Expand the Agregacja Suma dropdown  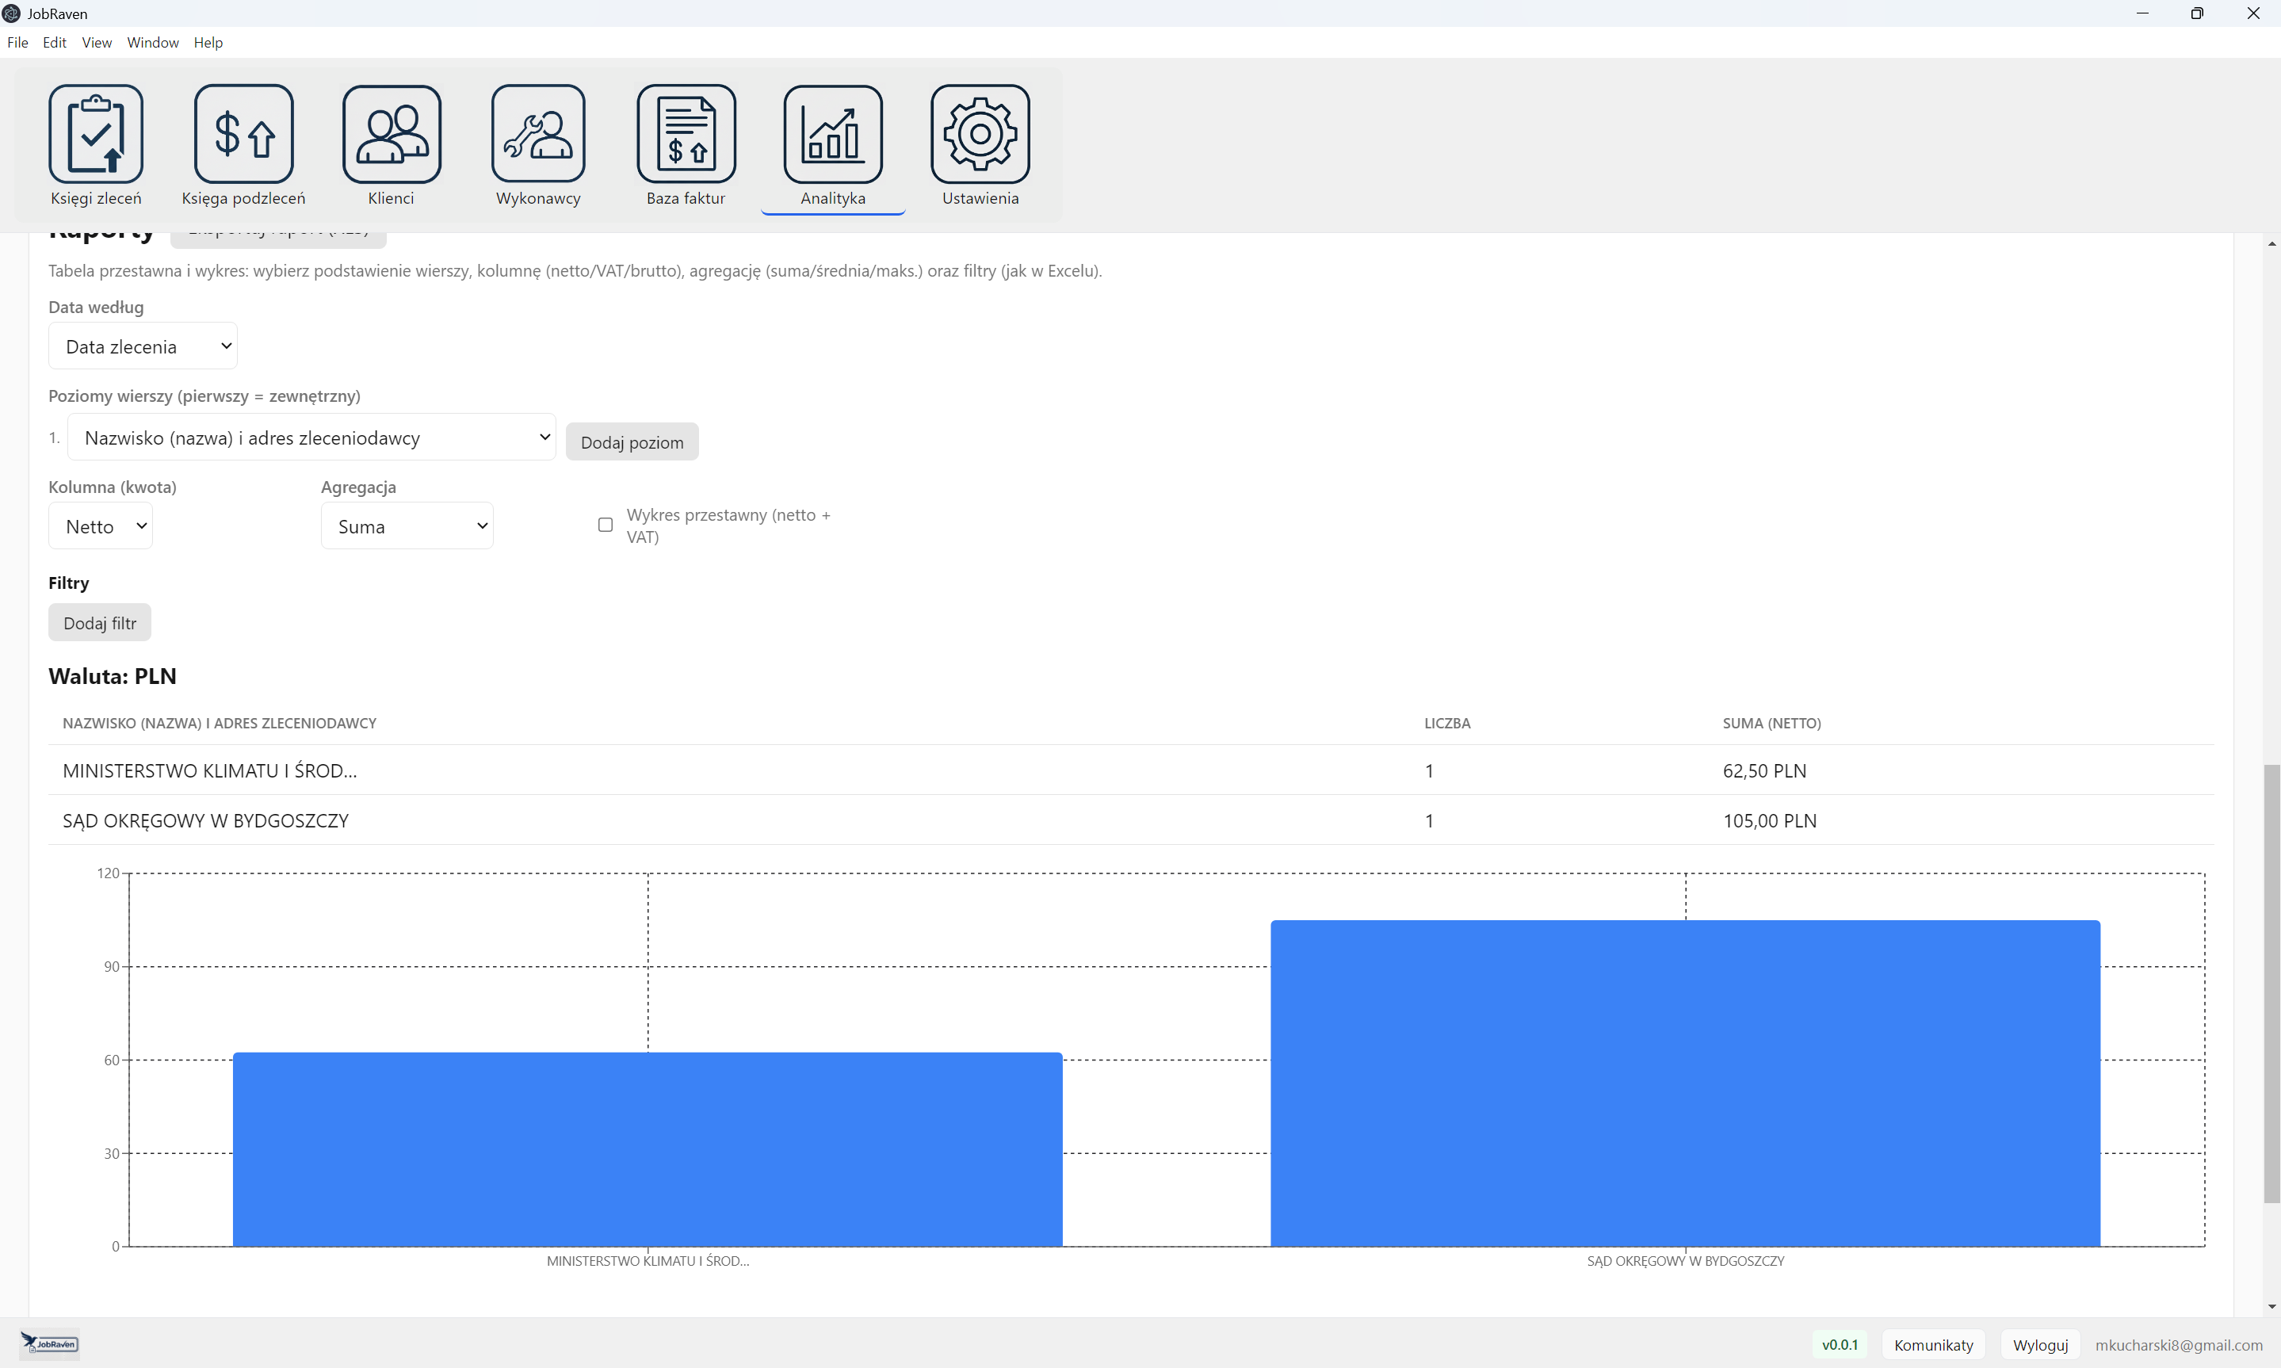(x=407, y=526)
